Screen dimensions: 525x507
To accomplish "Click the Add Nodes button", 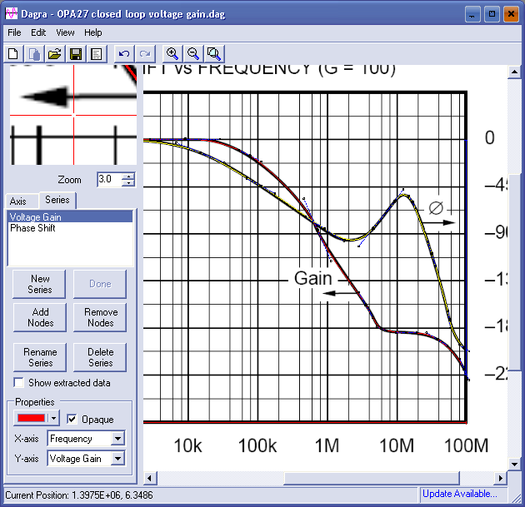I will (x=40, y=317).
